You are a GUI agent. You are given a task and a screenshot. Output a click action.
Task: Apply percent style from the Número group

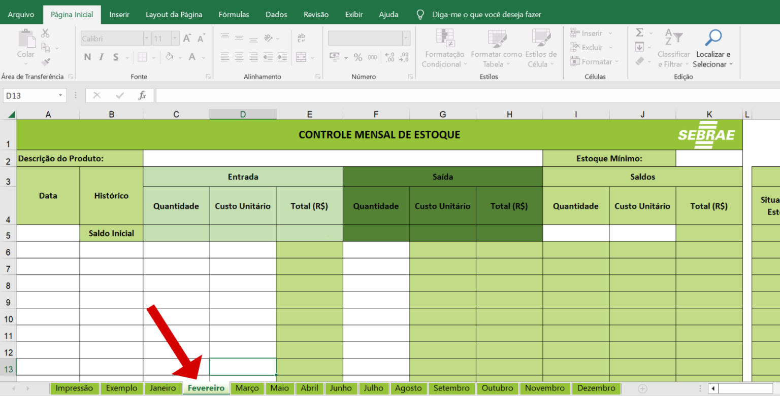click(358, 57)
